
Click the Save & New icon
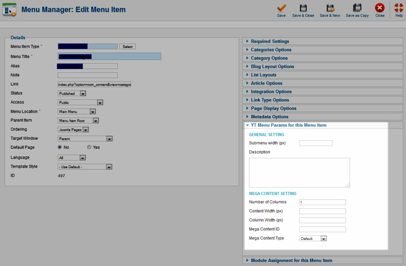pyautogui.click(x=330, y=8)
